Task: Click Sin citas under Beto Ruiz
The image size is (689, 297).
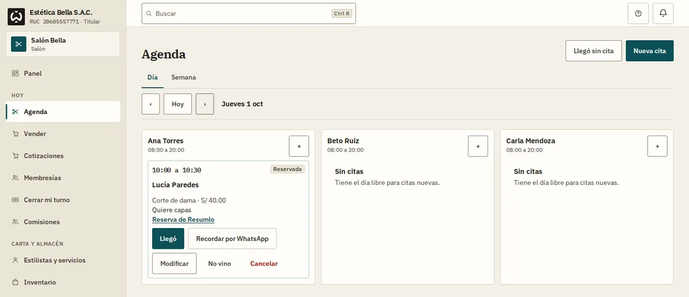Action: [x=349, y=171]
